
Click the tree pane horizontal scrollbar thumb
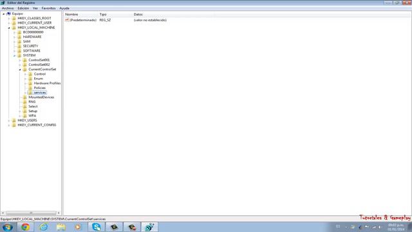[x=31, y=213]
